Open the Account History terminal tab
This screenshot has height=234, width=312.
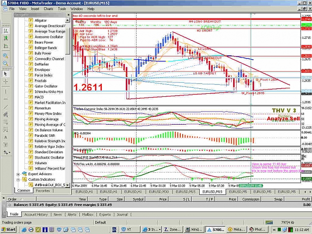36,215
